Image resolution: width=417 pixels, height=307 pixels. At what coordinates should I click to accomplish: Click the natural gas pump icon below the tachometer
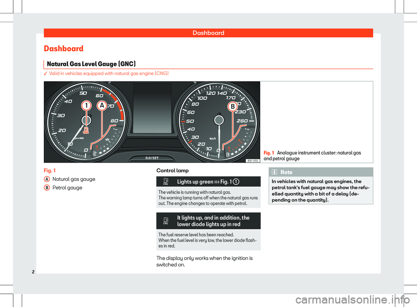(x=95, y=153)
